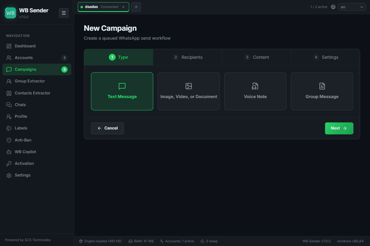Click the 1 / 3 active text
This screenshot has width=370, height=246.
pyautogui.click(x=319, y=7)
